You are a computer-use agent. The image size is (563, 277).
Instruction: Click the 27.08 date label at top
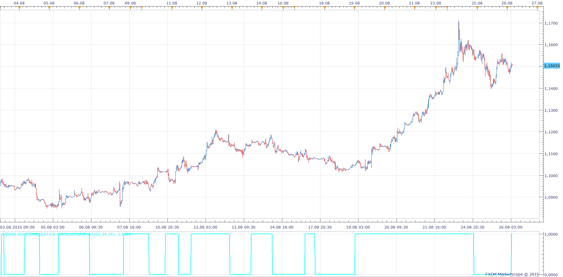[537, 3]
